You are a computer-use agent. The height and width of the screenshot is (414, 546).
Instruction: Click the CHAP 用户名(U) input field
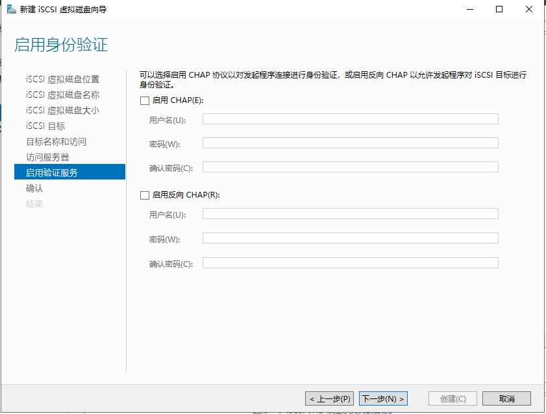351,119
